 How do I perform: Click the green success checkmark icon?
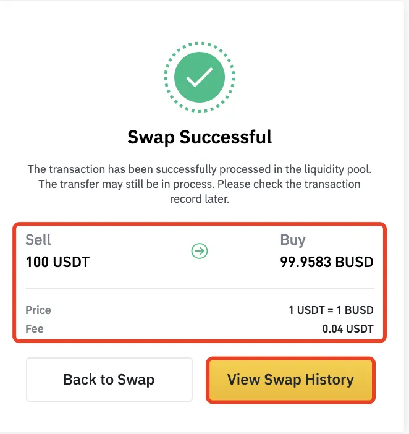[x=200, y=77]
